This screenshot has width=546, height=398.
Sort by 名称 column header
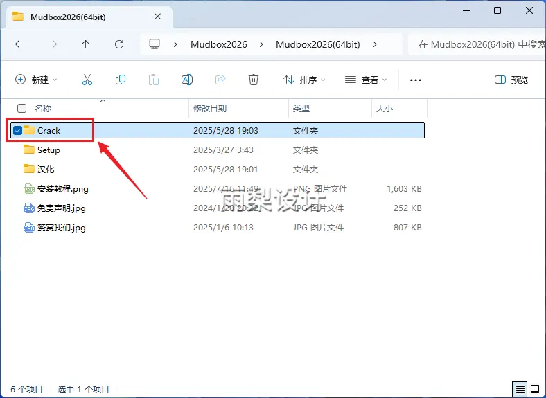click(x=43, y=108)
